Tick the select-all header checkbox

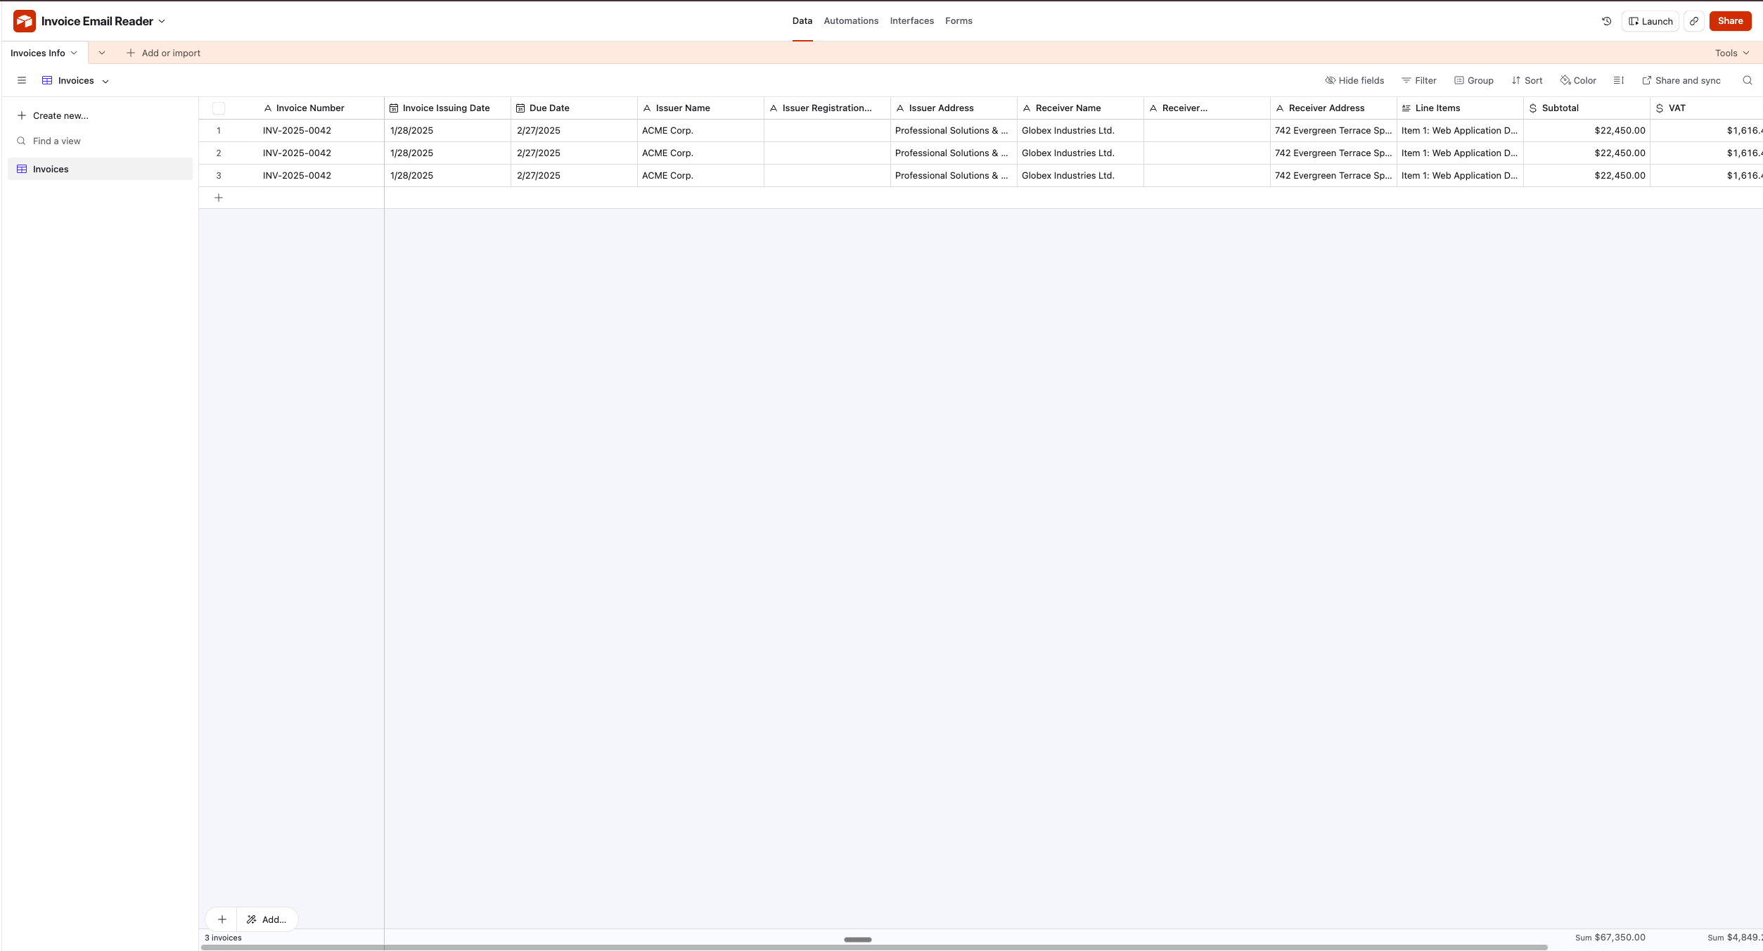tap(219, 108)
